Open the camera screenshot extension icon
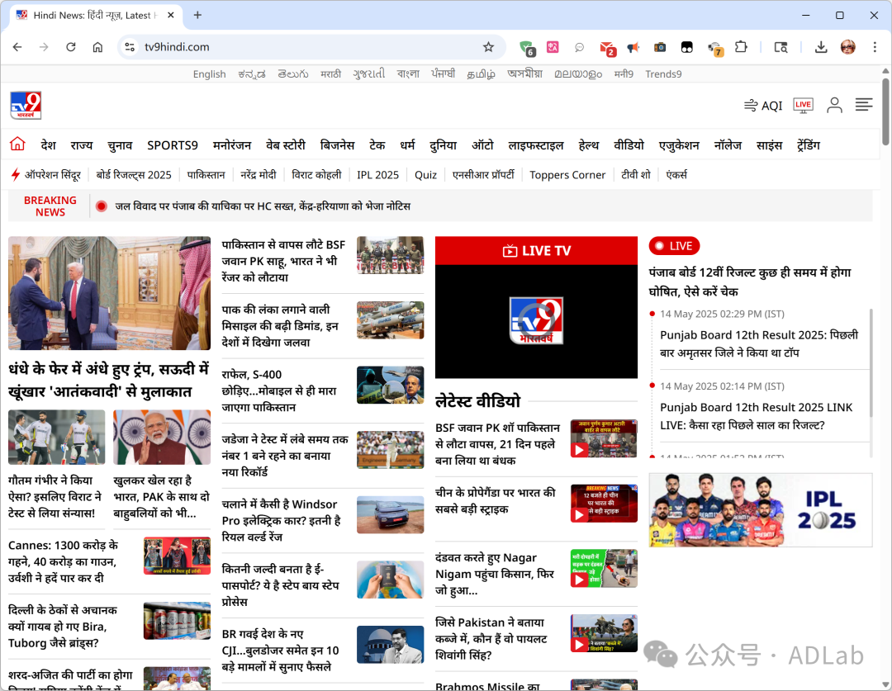Screen dimensions: 892x691 tap(660, 47)
